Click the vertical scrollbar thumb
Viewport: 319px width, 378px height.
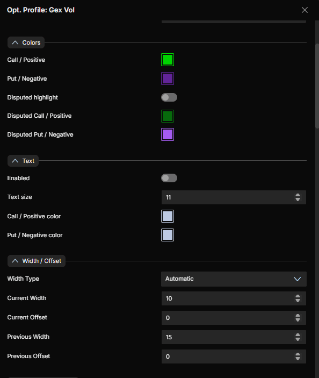317,86
